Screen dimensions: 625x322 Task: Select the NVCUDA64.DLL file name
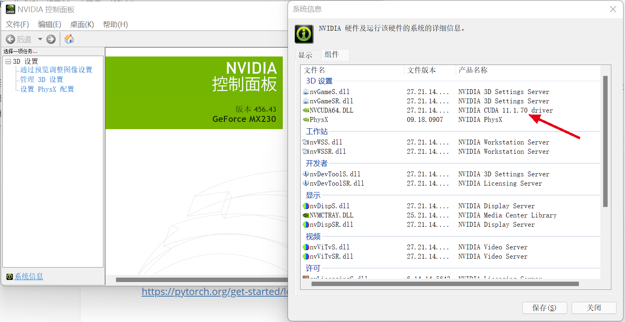pyautogui.click(x=331, y=110)
